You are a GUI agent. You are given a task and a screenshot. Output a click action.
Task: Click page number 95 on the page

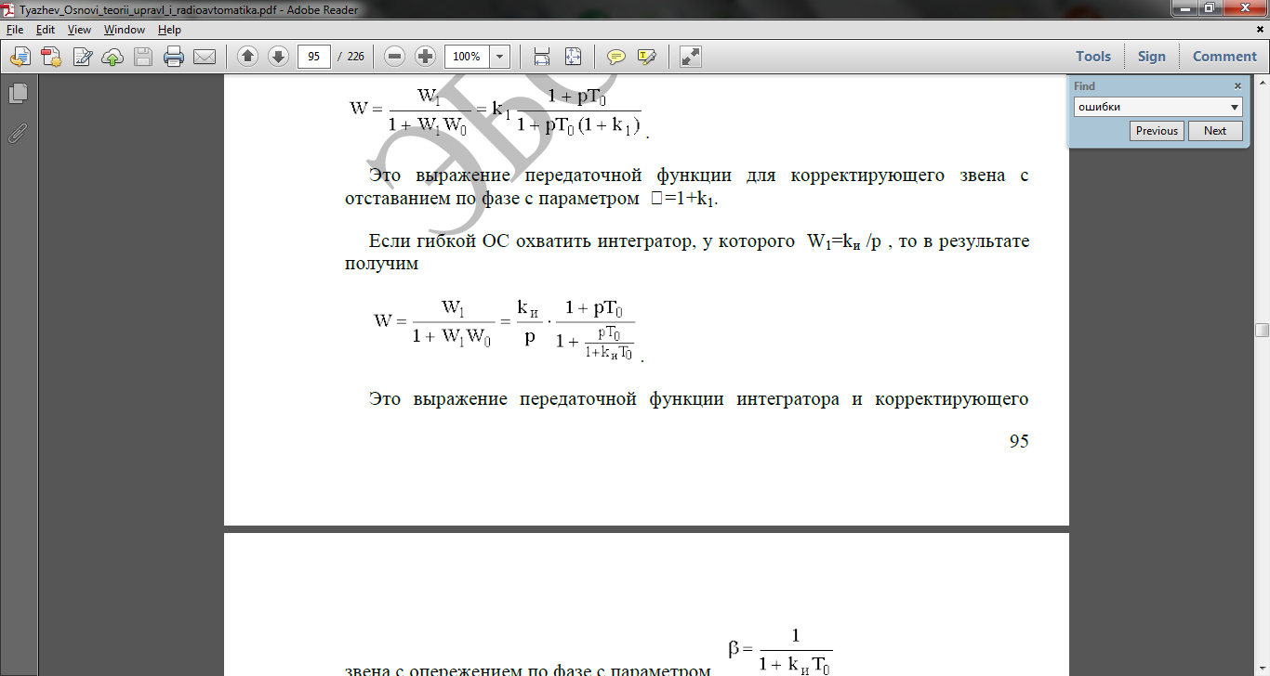(1019, 442)
